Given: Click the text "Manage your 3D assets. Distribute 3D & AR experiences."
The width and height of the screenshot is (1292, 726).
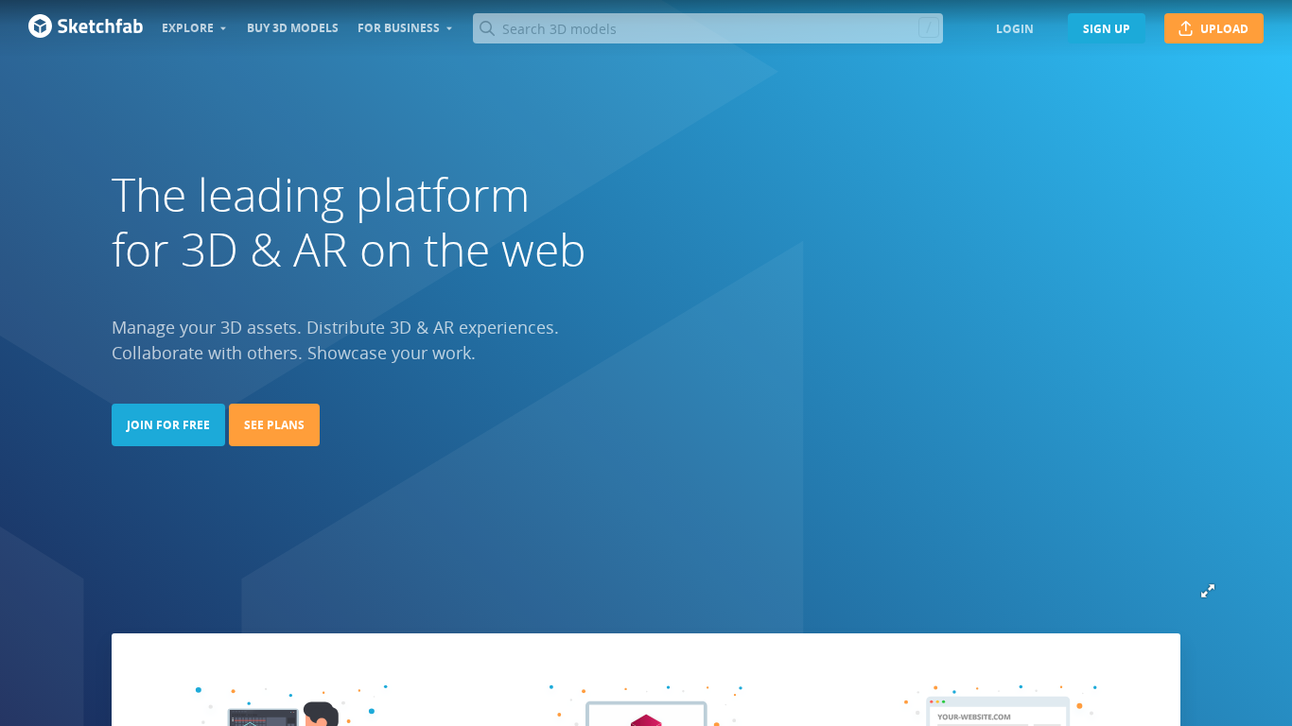Looking at the screenshot, I should coord(335,327).
